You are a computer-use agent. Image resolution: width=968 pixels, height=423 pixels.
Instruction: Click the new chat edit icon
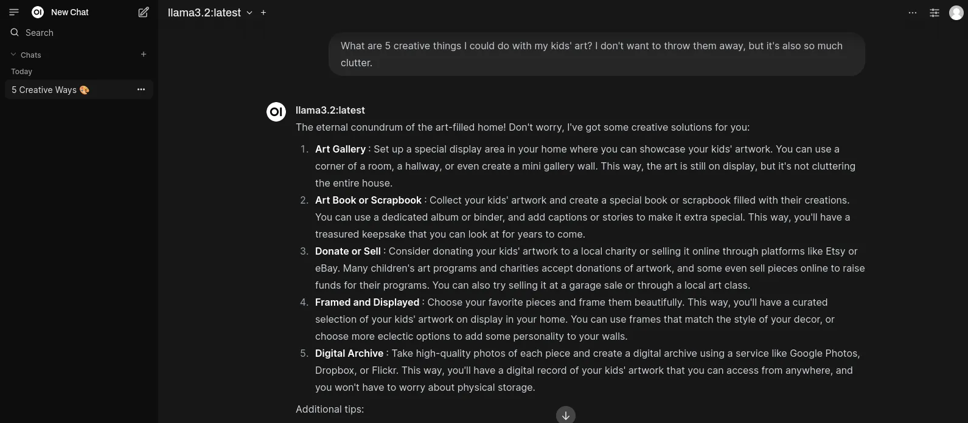click(x=144, y=12)
